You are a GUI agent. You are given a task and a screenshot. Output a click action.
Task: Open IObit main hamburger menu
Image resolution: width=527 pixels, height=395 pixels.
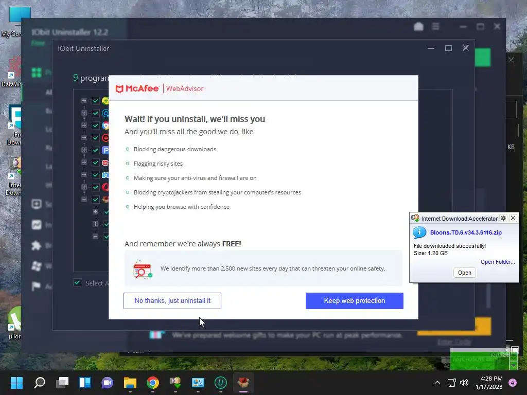[x=435, y=26]
